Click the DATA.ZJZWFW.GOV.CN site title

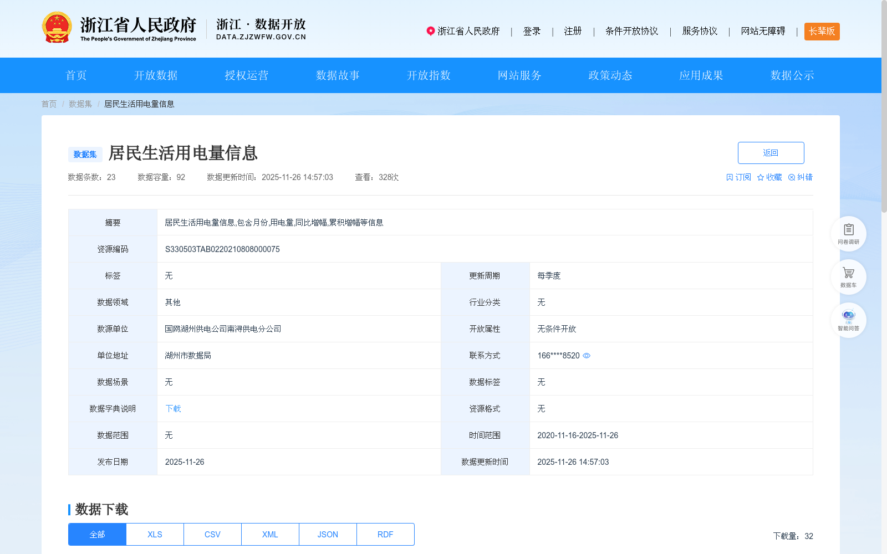click(x=261, y=37)
